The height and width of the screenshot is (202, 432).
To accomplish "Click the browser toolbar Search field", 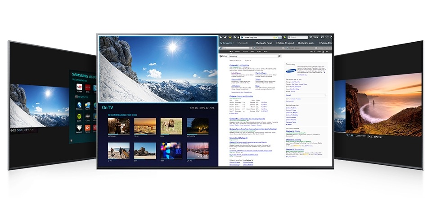I will coord(297,37).
